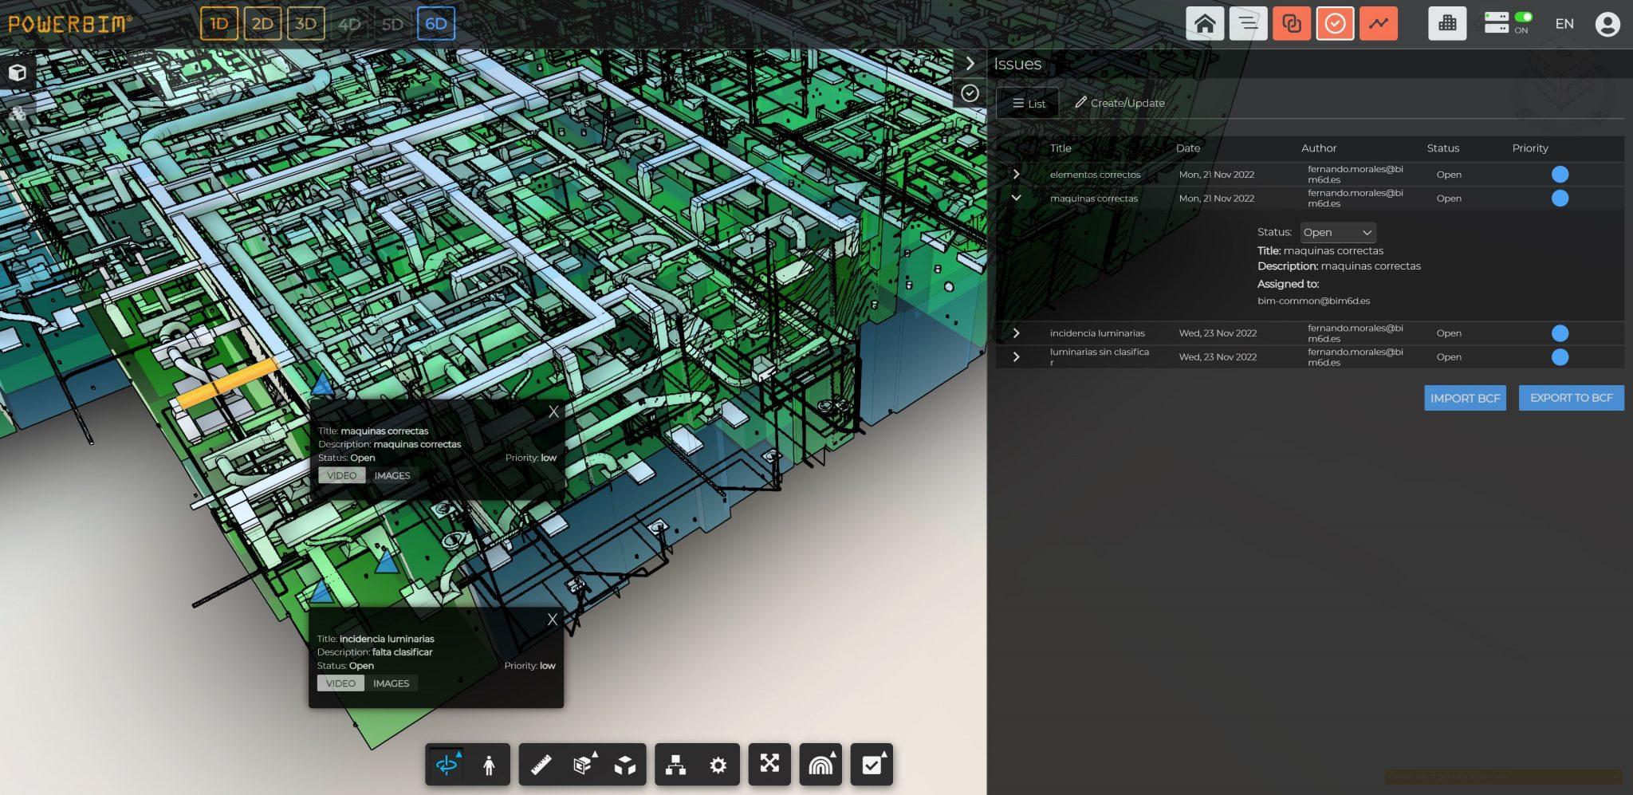Open the settings gear in bottom toolbar
This screenshot has width=1633, height=795.
[x=718, y=765]
